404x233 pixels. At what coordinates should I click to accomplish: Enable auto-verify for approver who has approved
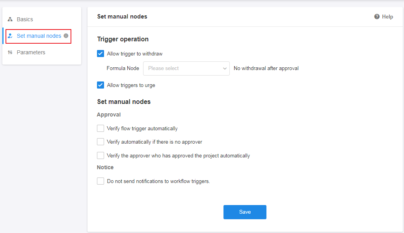(x=101, y=155)
